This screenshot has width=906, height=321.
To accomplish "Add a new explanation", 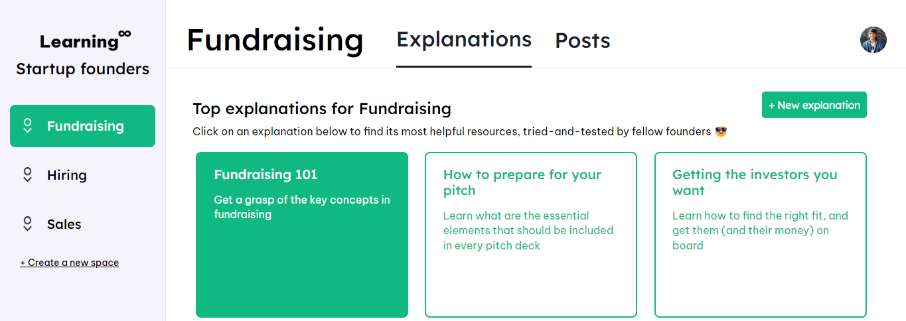I will pos(814,105).
